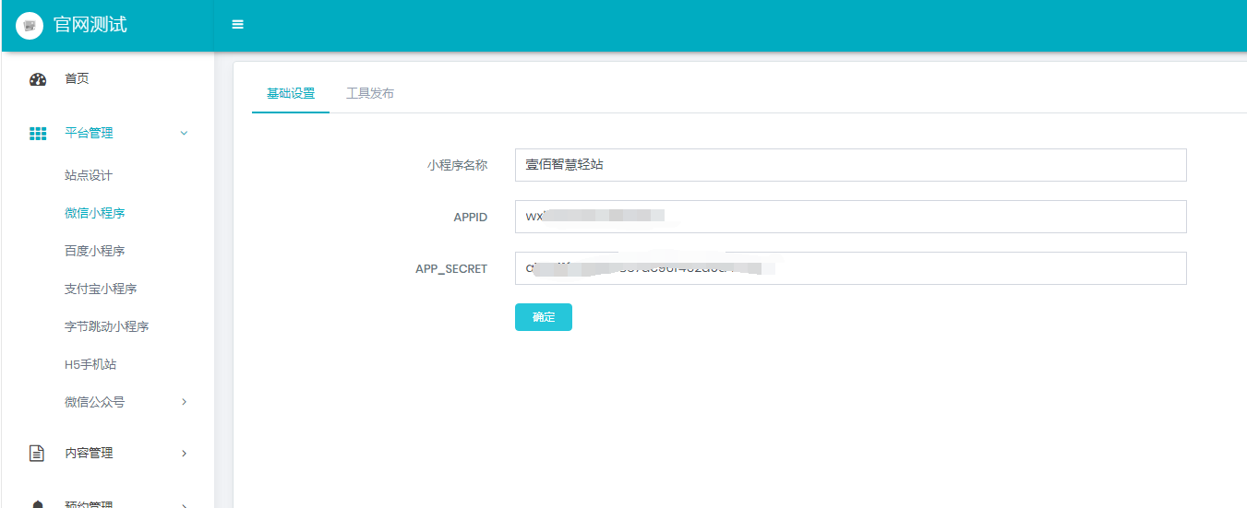1247x508 pixels.
Task: Navigate to H5手机站
Action: point(90,364)
